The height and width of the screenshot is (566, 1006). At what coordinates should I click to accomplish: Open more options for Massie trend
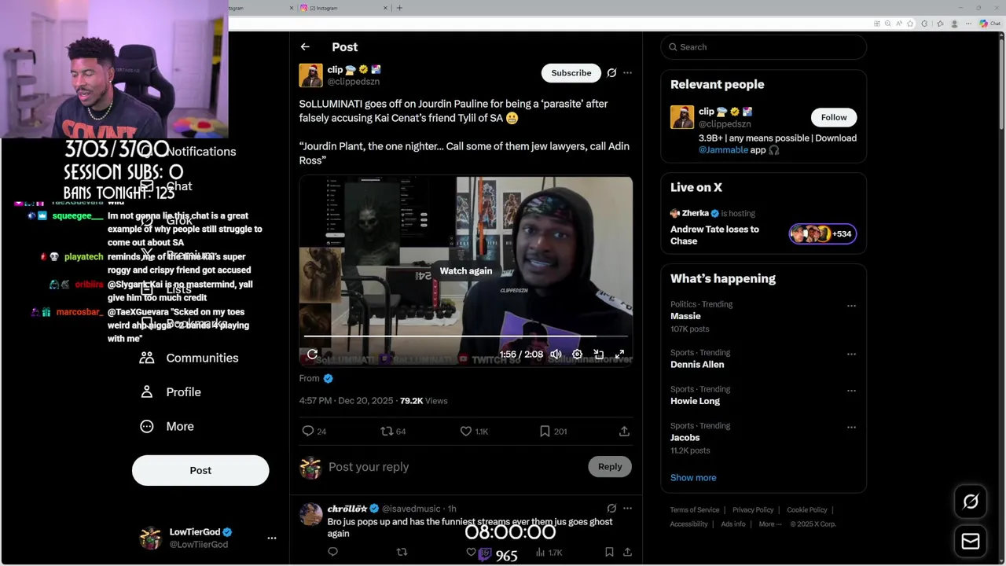click(x=851, y=306)
